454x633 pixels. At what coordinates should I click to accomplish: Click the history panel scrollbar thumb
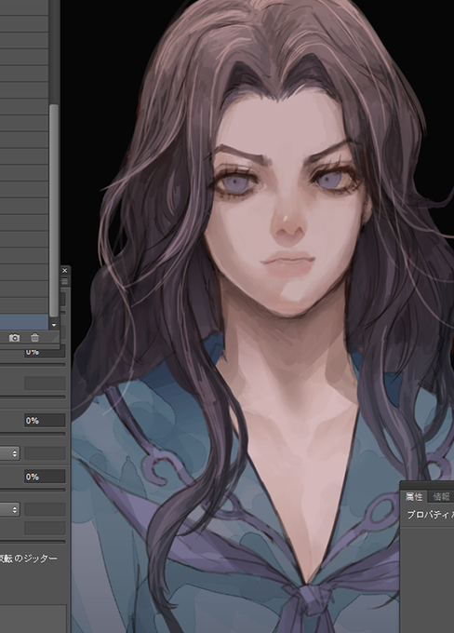(54, 210)
